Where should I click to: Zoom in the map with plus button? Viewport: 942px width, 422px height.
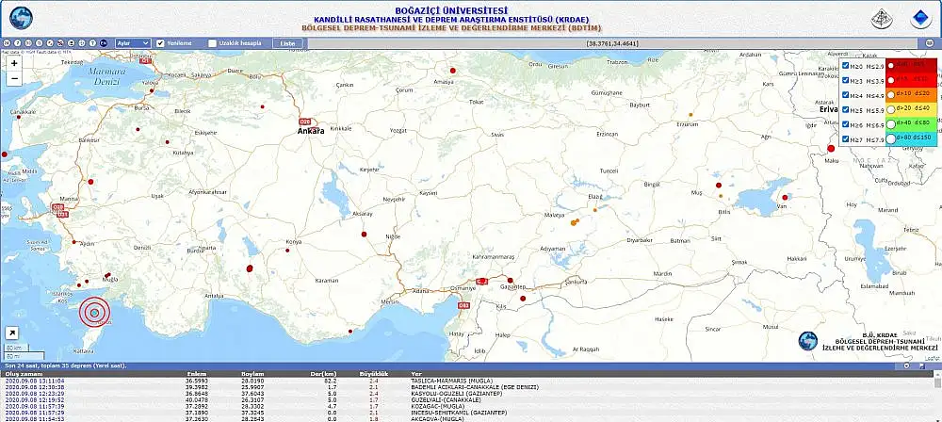(14, 63)
